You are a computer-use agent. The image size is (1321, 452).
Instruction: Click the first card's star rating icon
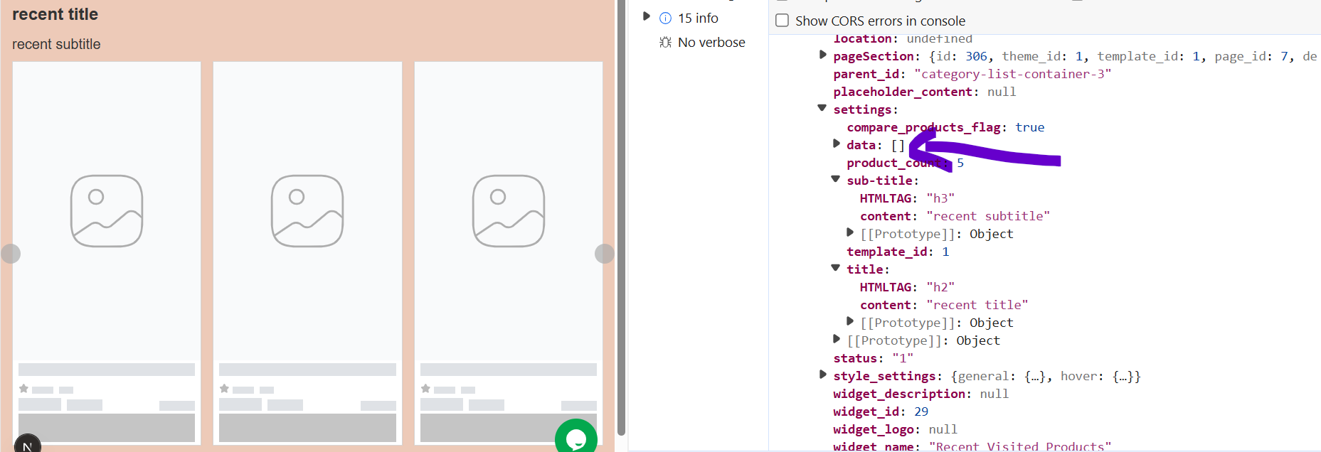23,389
